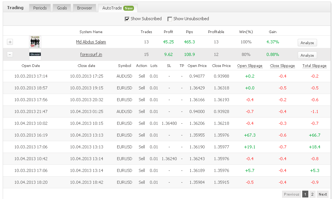Click the Close date column header
The image size is (332, 199).
pyautogui.click(x=86, y=65)
